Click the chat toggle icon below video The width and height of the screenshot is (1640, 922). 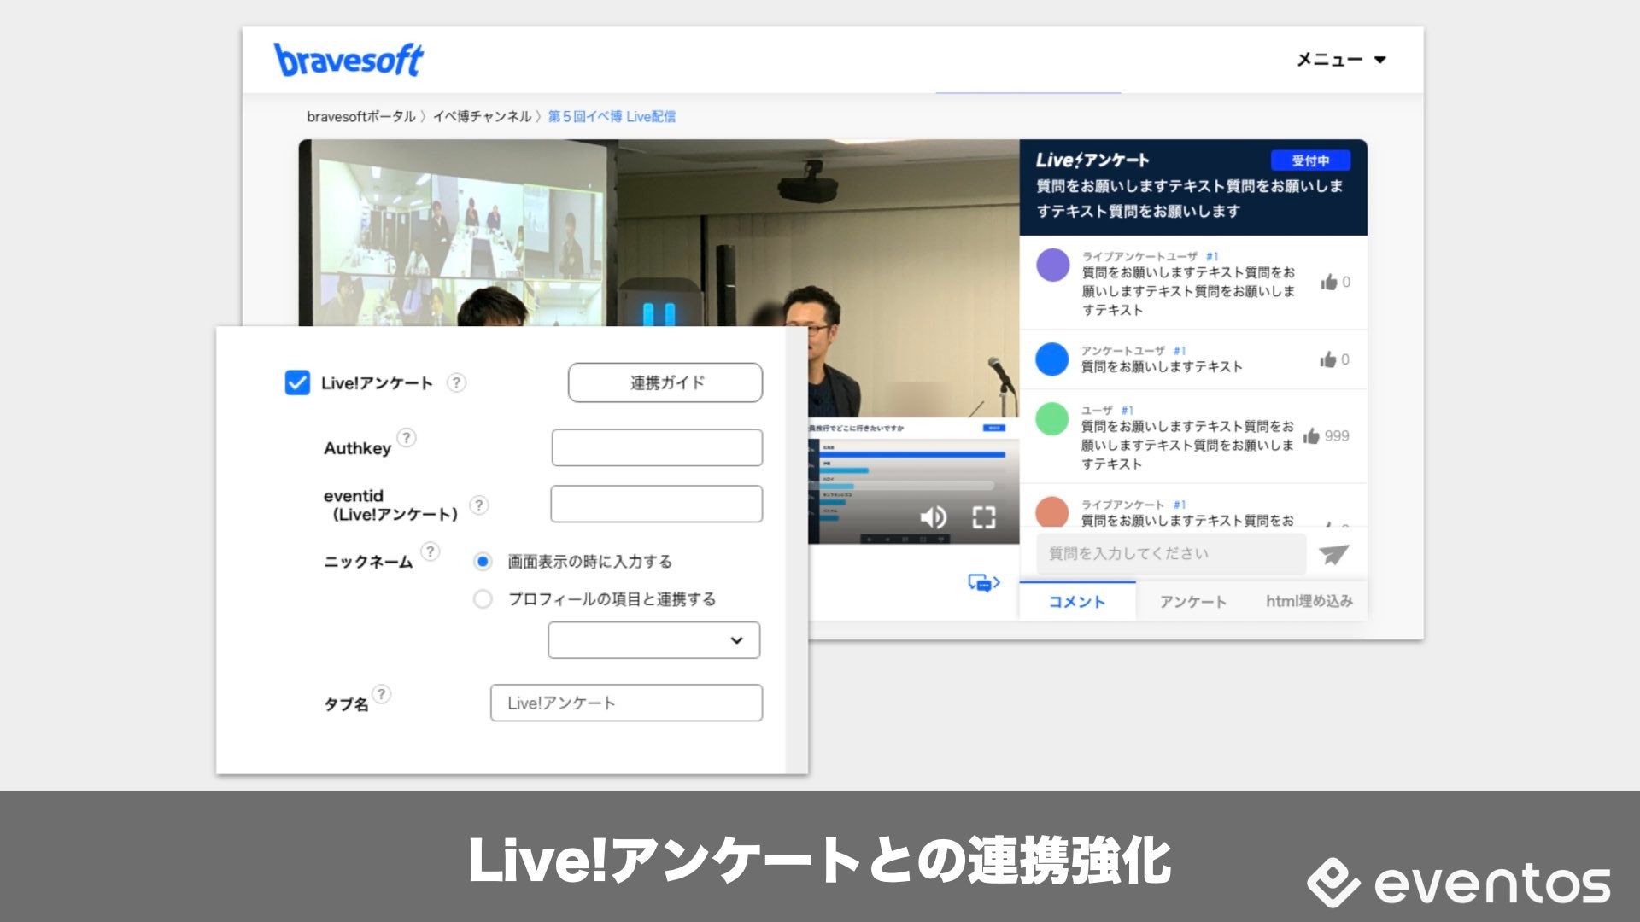[983, 583]
